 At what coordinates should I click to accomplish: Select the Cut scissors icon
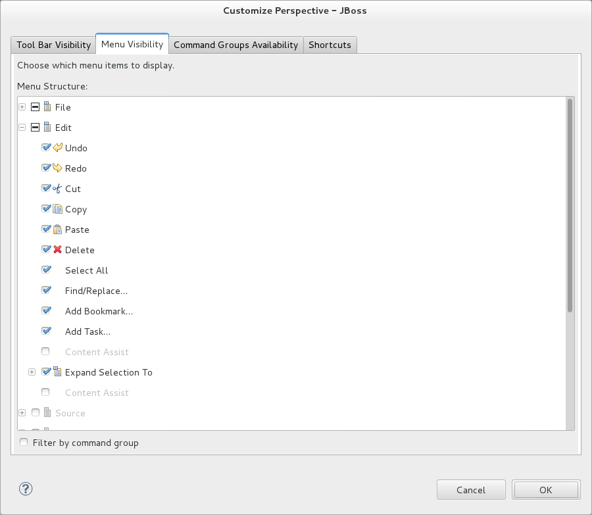click(x=57, y=188)
